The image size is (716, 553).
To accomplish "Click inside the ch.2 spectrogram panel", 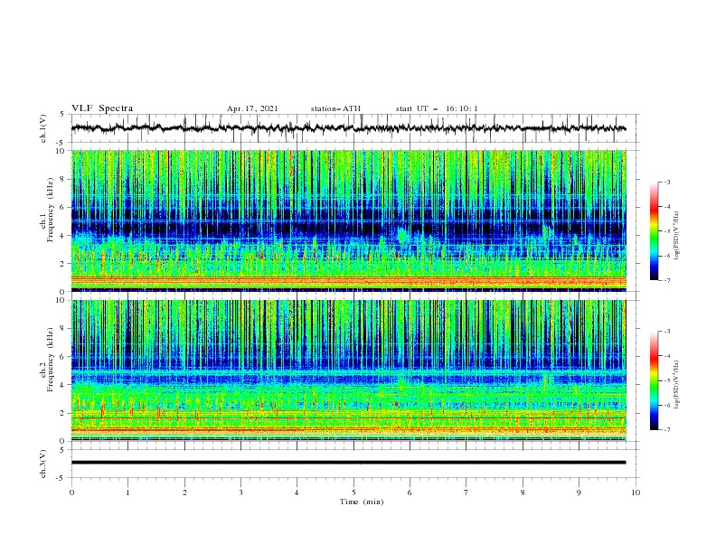I will (x=348, y=370).
